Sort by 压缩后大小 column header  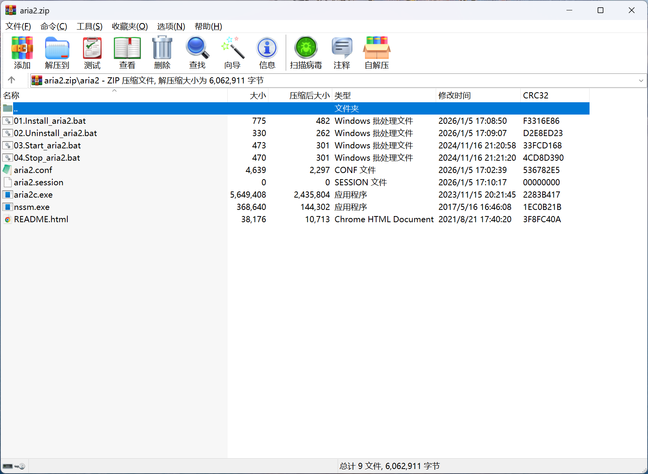coord(300,95)
